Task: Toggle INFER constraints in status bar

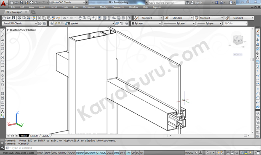Action: click(x=40, y=152)
